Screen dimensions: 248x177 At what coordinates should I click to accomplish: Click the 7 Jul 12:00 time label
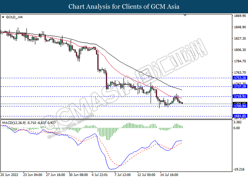point(123,175)
